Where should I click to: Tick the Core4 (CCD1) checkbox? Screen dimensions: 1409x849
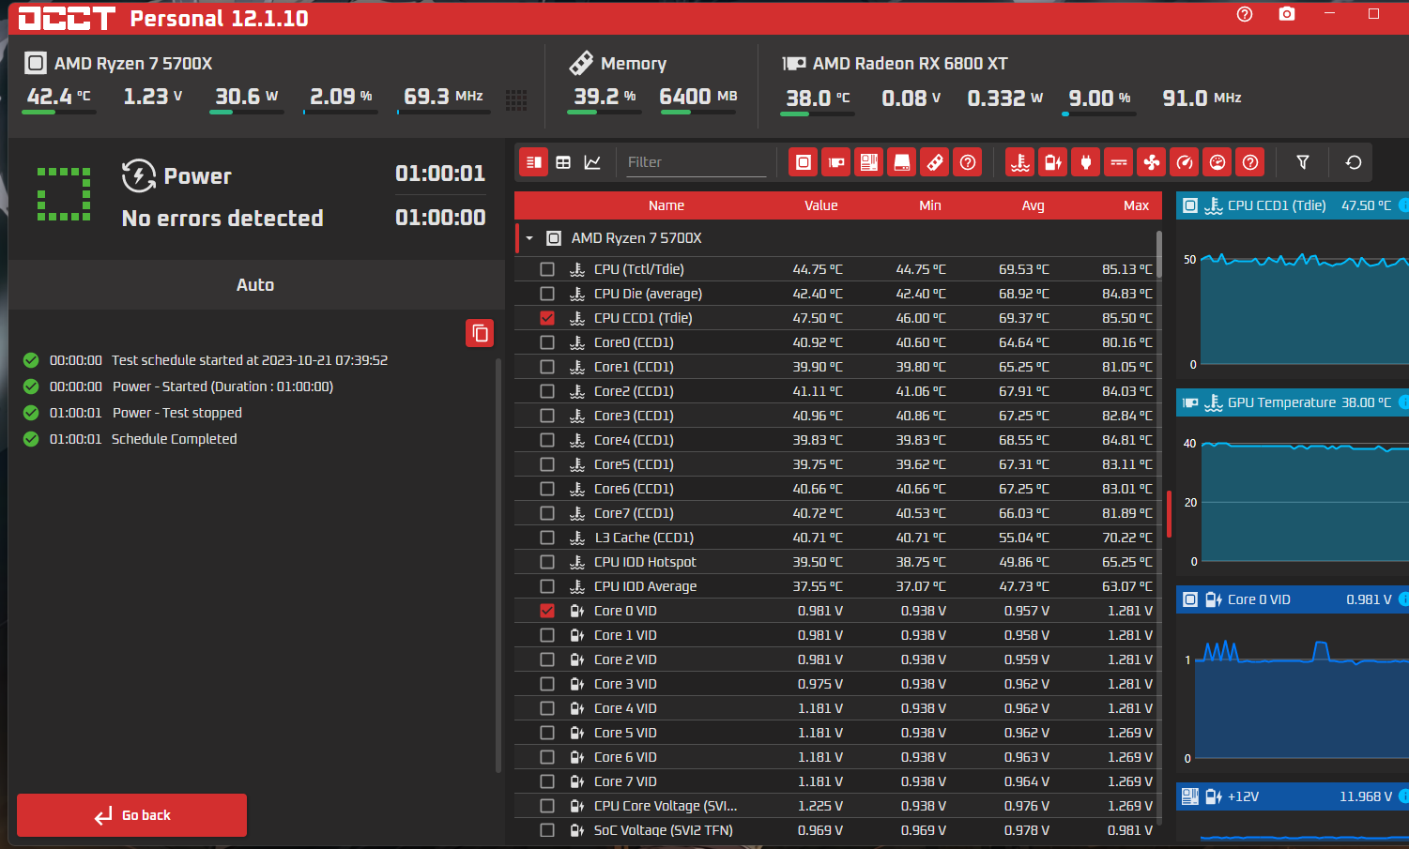(547, 440)
